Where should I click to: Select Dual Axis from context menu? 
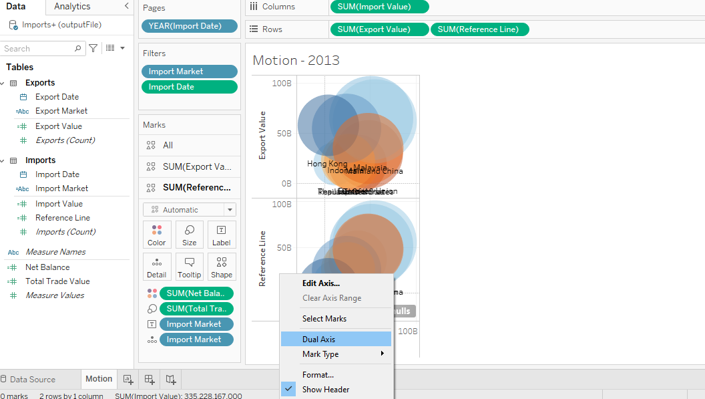318,340
